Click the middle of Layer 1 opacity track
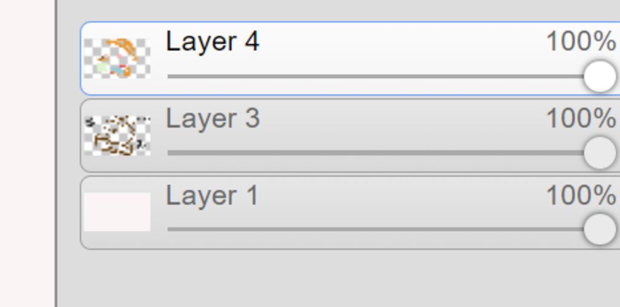Image resolution: width=620 pixels, height=307 pixels. click(x=375, y=229)
